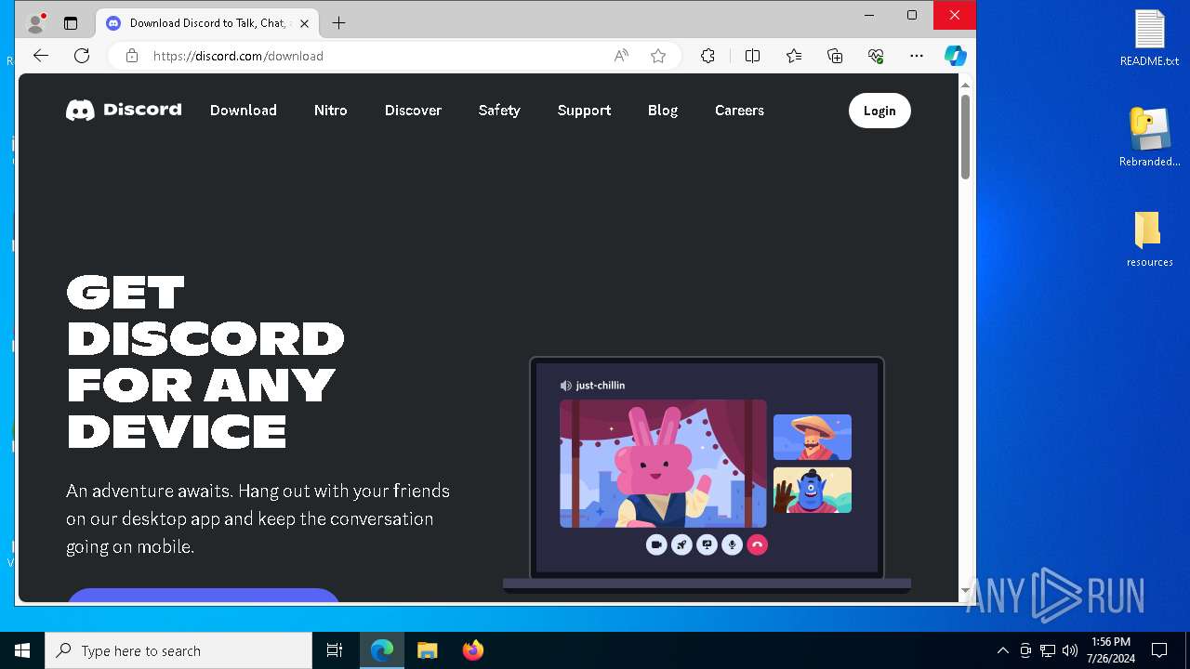The height and width of the screenshot is (669, 1190).
Task: Open the Download nav link
Action: [x=244, y=110]
